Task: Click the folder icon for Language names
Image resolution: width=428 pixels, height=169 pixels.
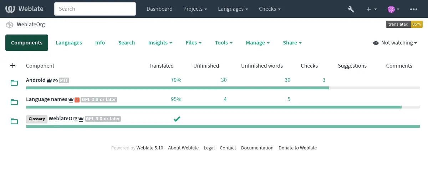Action: click(x=14, y=102)
